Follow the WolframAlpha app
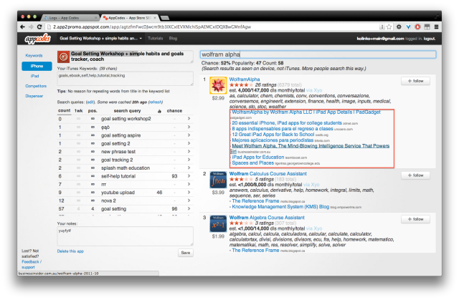Screen dimensions: 459x300 [415, 81]
